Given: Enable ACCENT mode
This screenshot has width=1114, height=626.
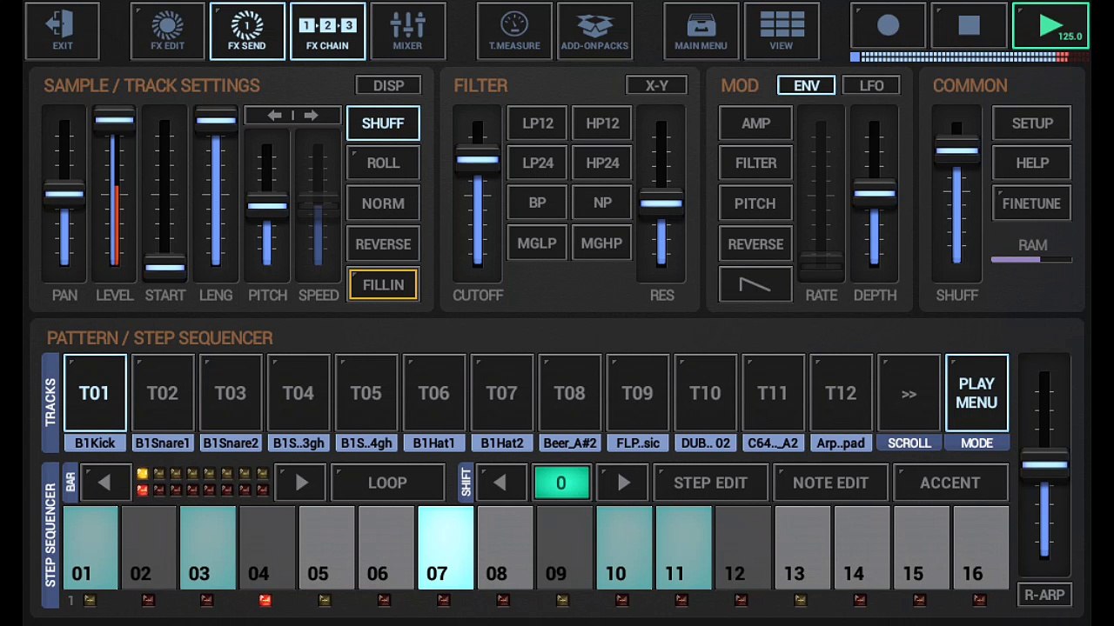Looking at the screenshot, I should pyautogui.click(x=950, y=483).
